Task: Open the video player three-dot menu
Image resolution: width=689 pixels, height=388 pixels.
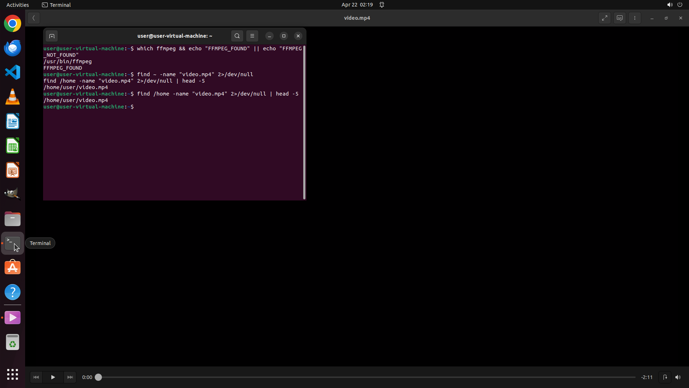Action: pos(635,18)
